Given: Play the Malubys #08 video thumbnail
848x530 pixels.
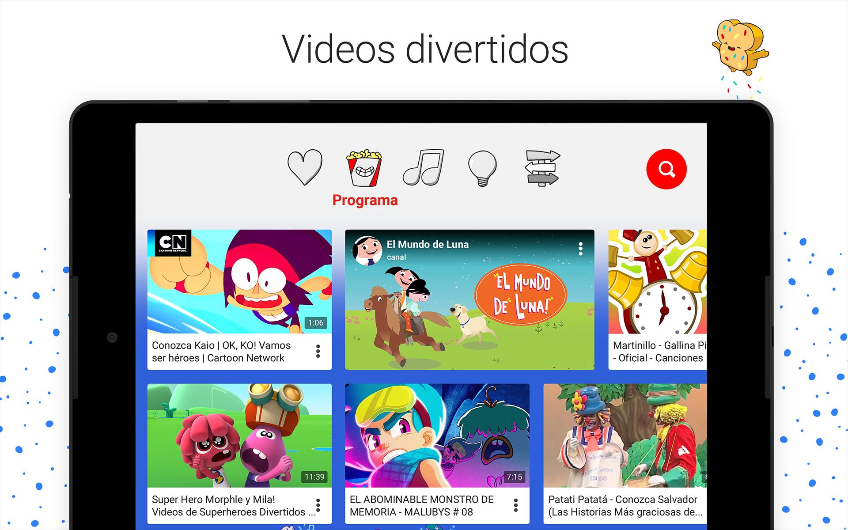Looking at the screenshot, I should (437, 435).
